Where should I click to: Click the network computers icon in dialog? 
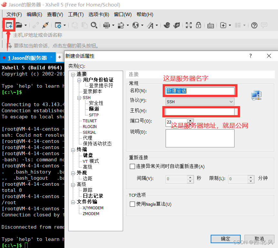tap(256, 95)
